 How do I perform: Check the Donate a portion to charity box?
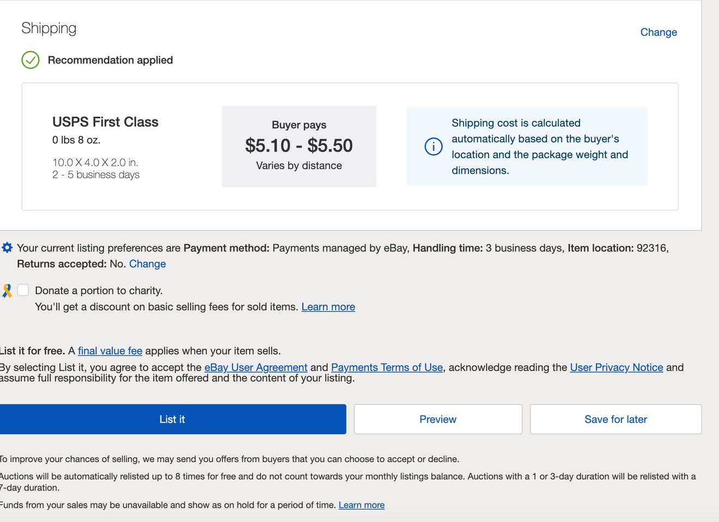click(23, 290)
